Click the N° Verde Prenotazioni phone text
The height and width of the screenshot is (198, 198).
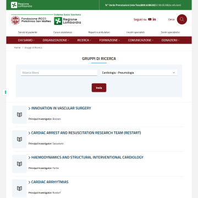pos(143,5)
